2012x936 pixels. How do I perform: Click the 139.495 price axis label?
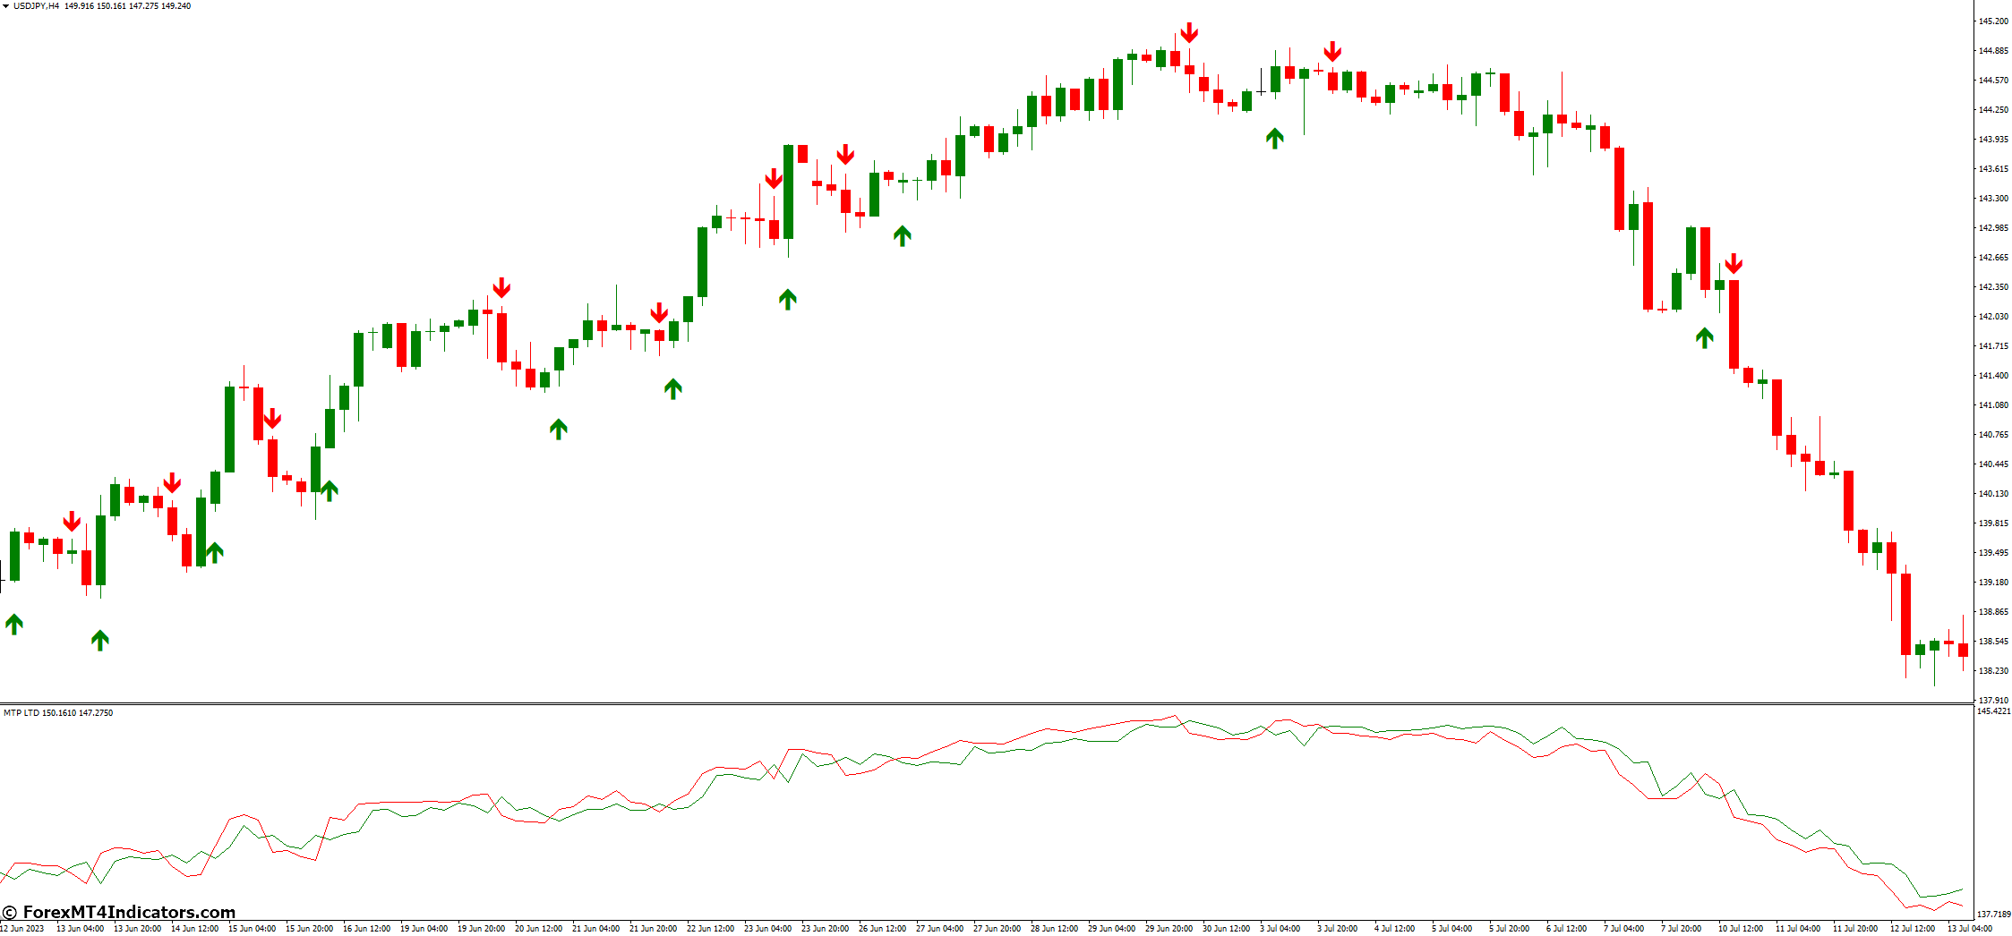(x=1992, y=552)
